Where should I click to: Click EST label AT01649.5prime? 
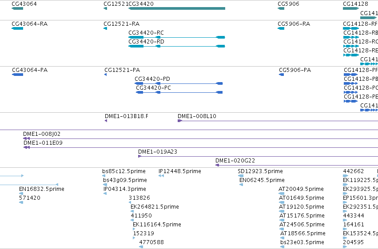(x=302, y=198)
